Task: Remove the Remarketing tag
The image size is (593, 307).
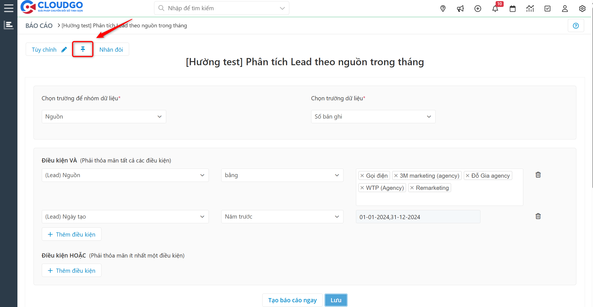Action: coord(412,188)
